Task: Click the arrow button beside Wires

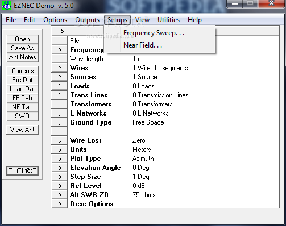Action: pyautogui.click(x=59, y=68)
